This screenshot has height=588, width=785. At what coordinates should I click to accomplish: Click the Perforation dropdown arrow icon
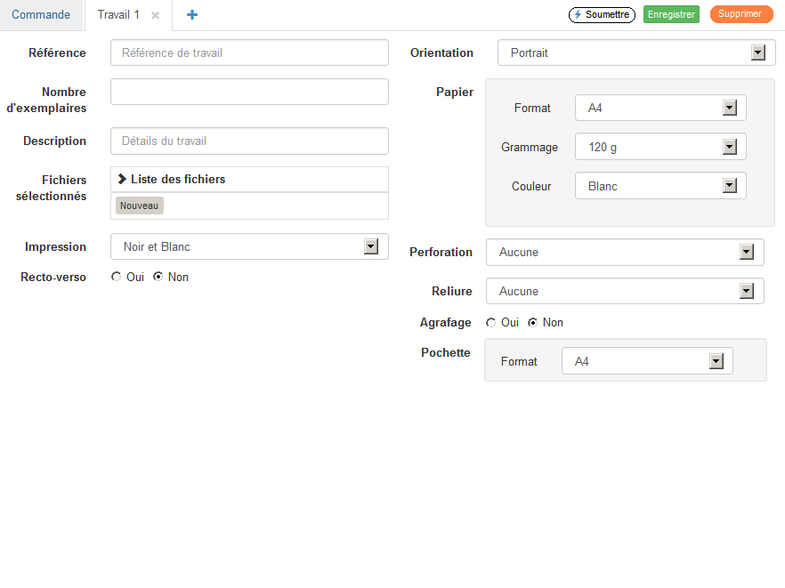746,252
